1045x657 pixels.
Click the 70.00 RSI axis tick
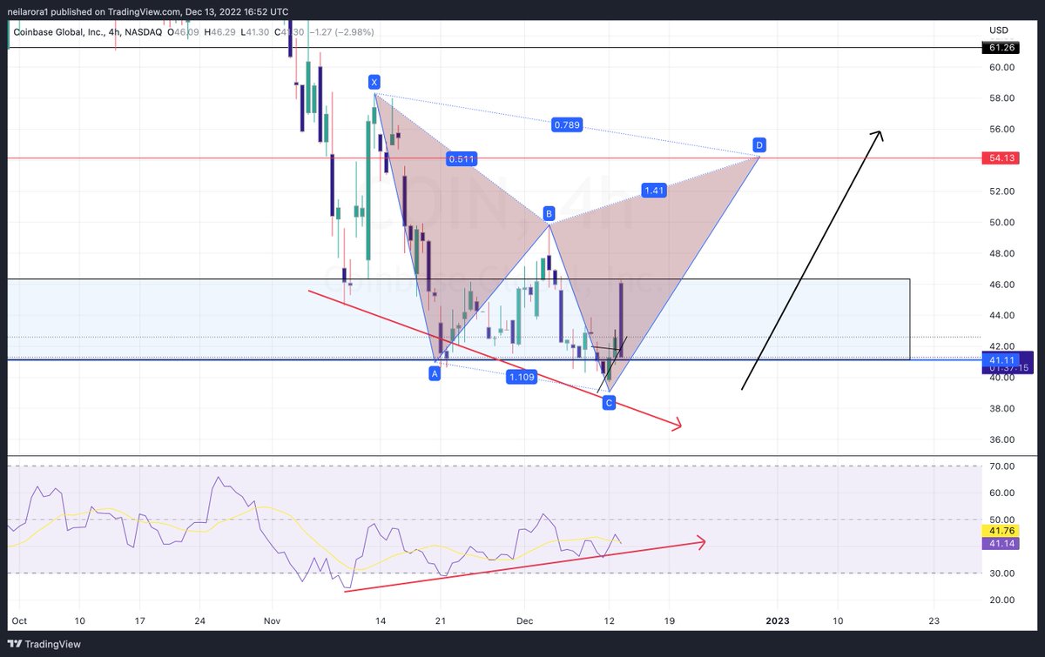click(x=1002, y=466)
